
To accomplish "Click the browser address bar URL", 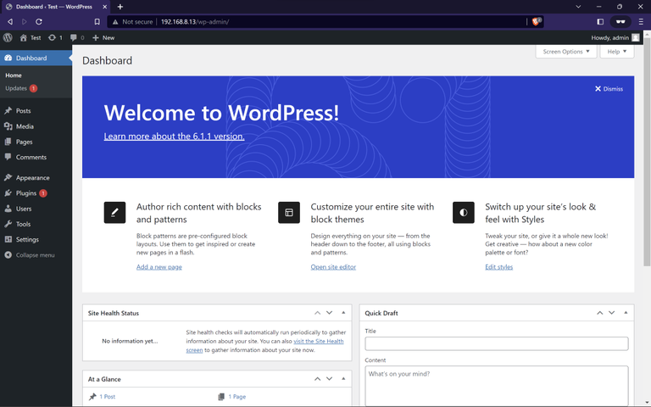I will (195, 21).
